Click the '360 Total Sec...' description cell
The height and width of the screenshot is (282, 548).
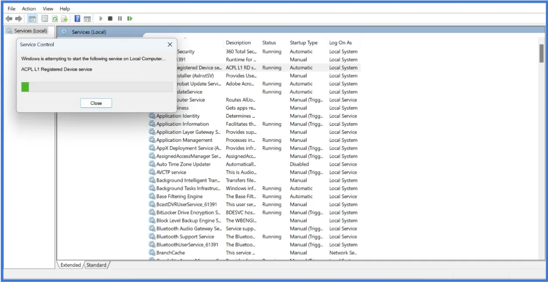[241, 52]
